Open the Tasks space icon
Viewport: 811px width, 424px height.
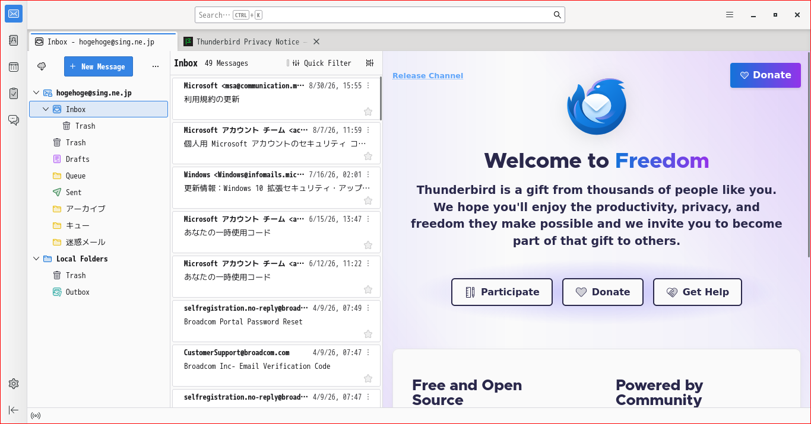14,93
